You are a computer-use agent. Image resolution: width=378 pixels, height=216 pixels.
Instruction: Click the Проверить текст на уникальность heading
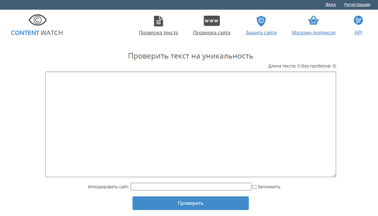click(x=191, y=56)
